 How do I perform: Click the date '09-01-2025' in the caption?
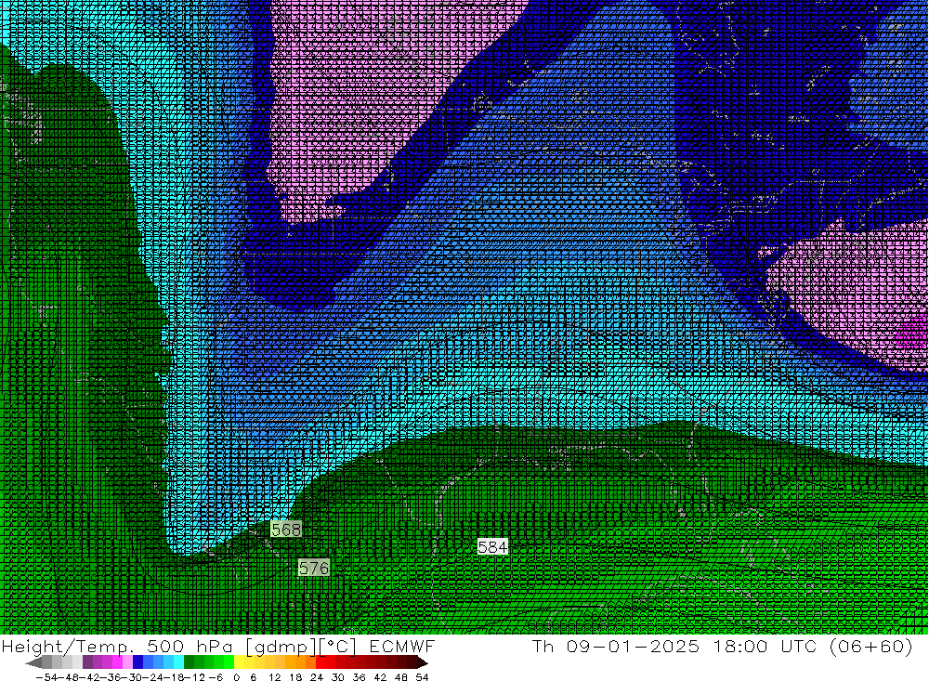[633, 647]
